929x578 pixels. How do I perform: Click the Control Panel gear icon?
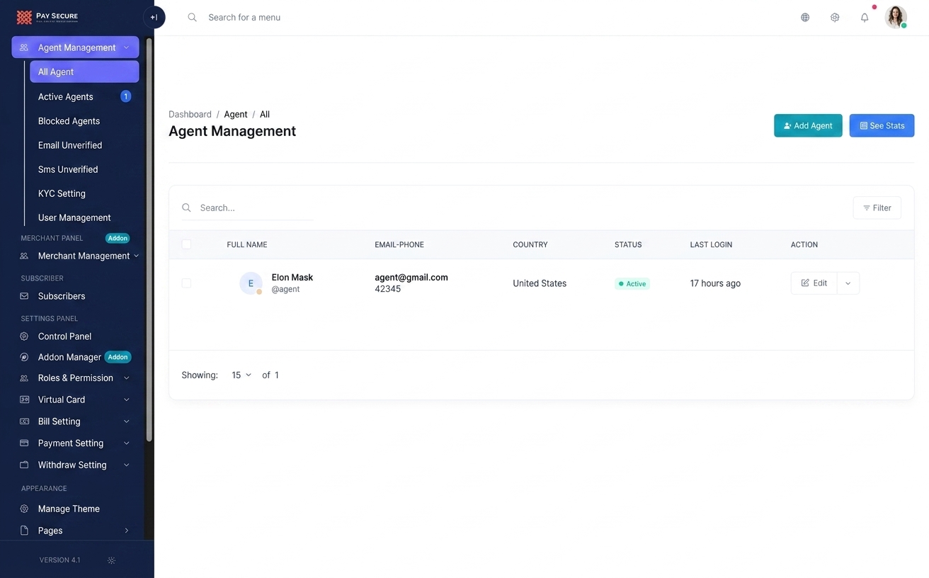[24, 336]
